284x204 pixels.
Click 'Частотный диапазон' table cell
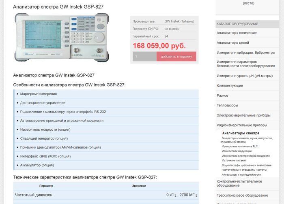pos(34,195)
